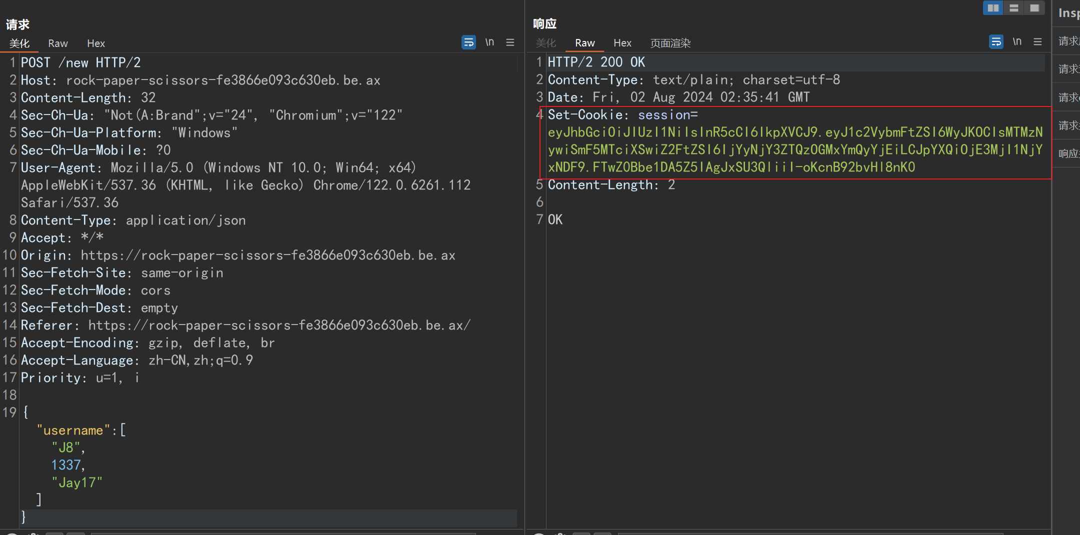Show non-printable characters in request pane
Screen dimensions: 1080x535
(x=489, y=42)
